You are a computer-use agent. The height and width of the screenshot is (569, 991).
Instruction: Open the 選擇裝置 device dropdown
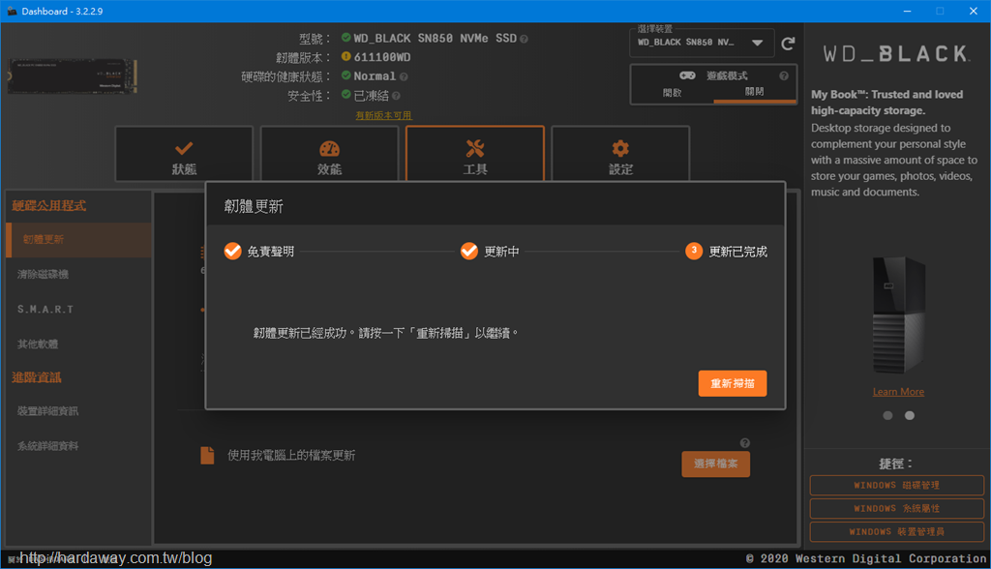(x=702, y=43)
